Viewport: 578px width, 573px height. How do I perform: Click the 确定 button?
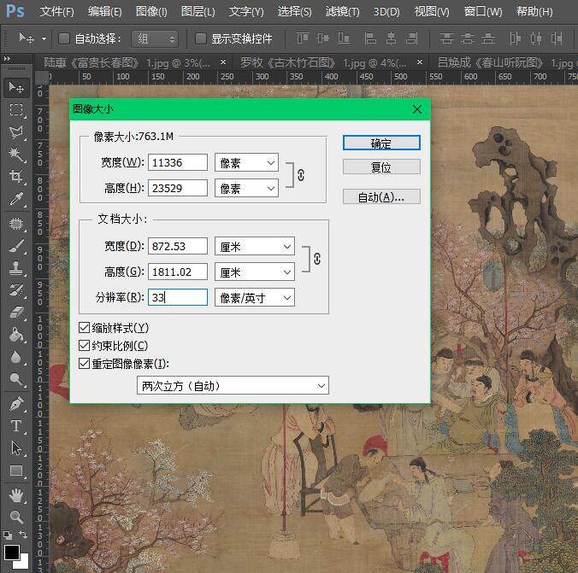pos(381,143)
